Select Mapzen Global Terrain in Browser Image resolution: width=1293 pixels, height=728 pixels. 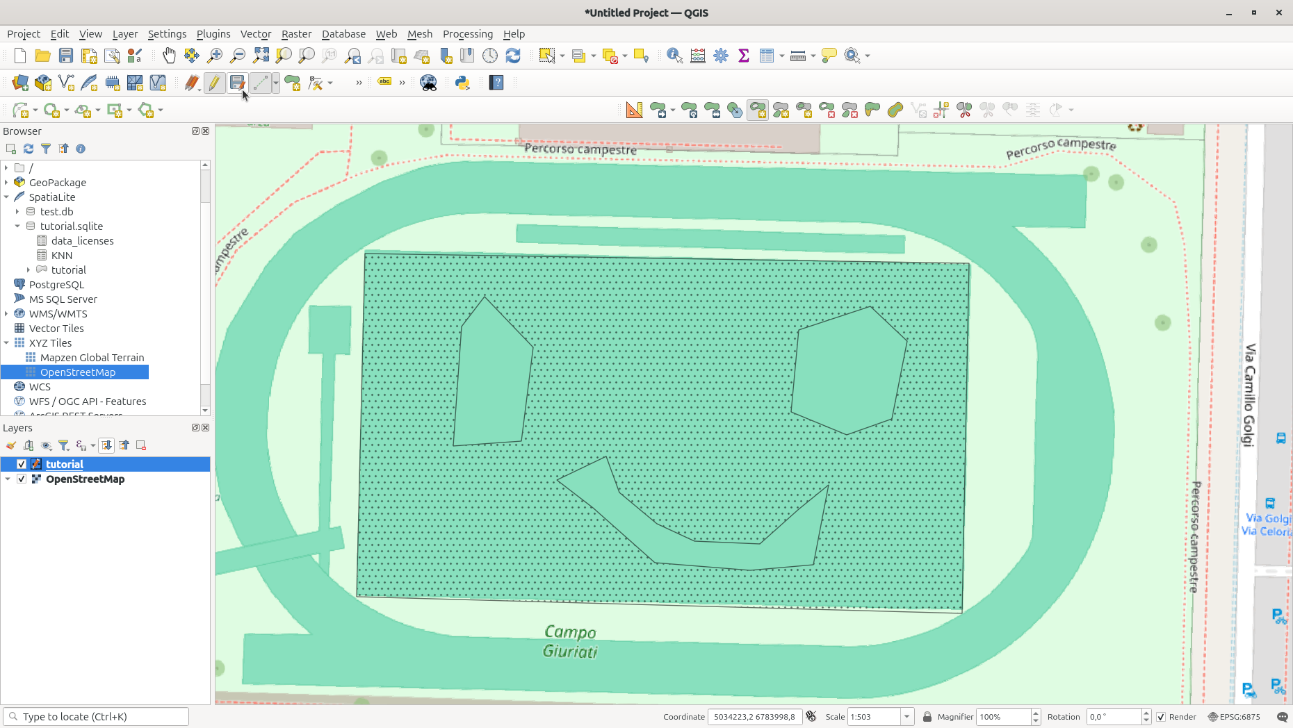click(92, 358)
